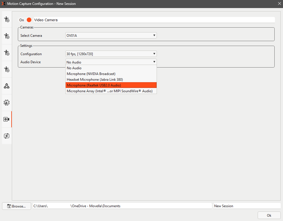The height and width of the screenshot is (221, 283).
Task: Click the Documents folder path field
Action: point(122,206)
